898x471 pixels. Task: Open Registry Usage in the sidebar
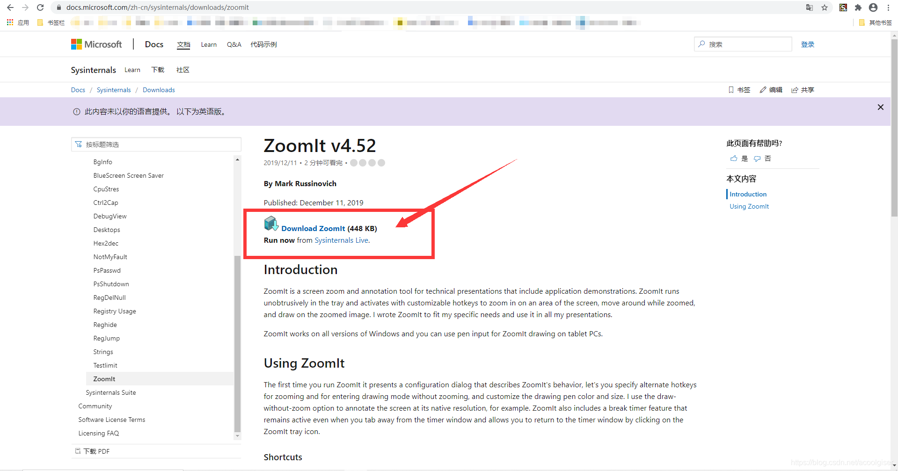tap(114, 311)
